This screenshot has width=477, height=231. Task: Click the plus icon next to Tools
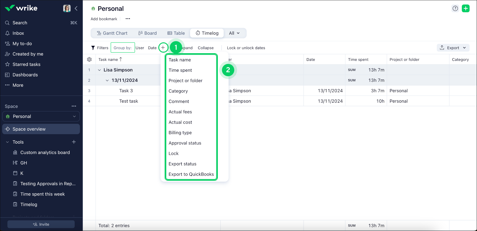pyautogui.click(x=74, y=142)
